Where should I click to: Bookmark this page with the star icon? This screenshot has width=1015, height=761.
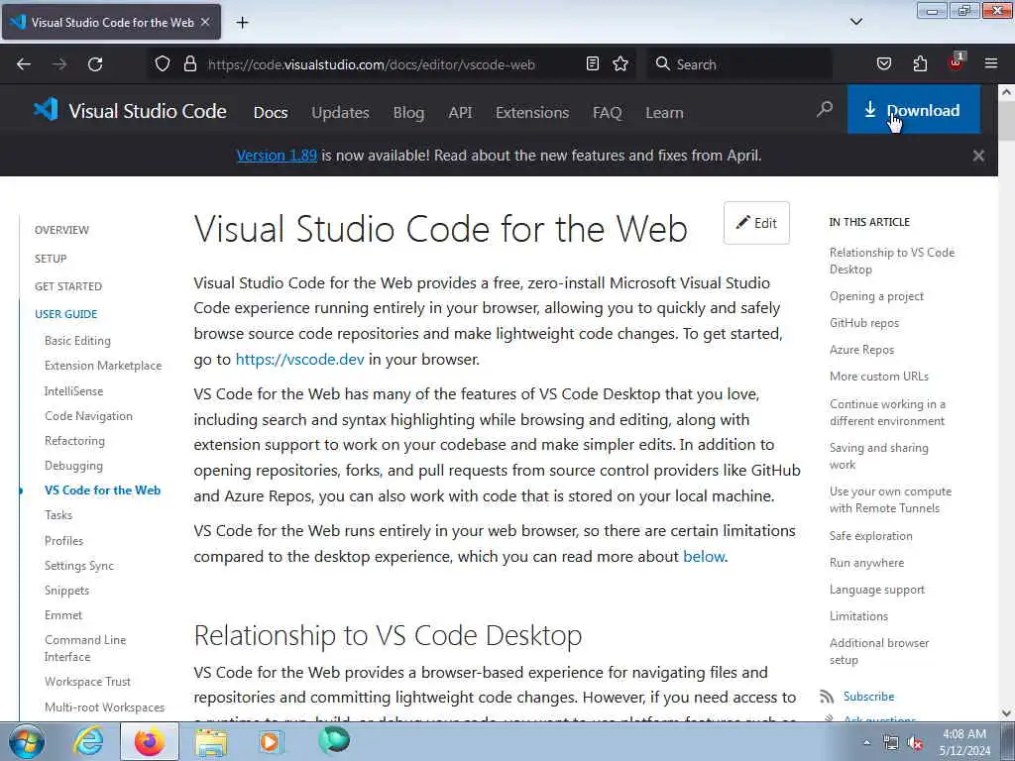click(620, 64)
